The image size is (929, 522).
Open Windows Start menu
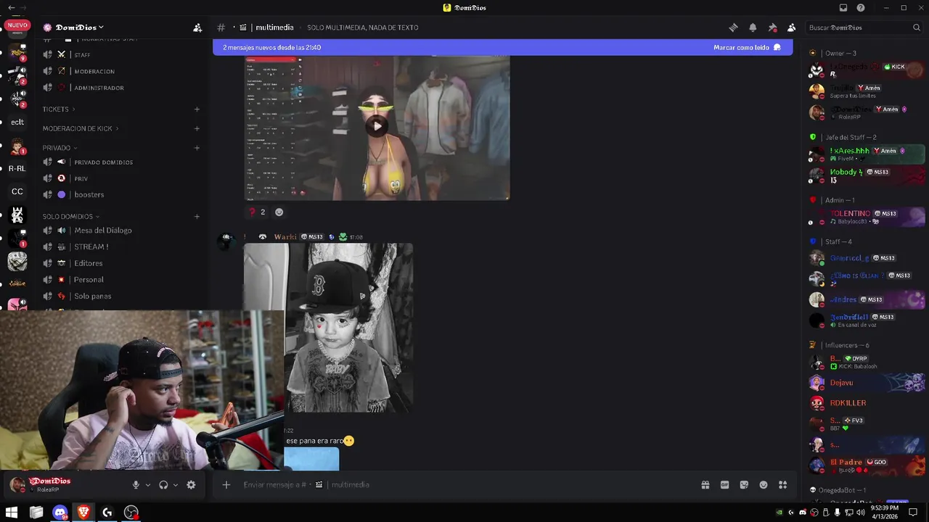point(12,513)
